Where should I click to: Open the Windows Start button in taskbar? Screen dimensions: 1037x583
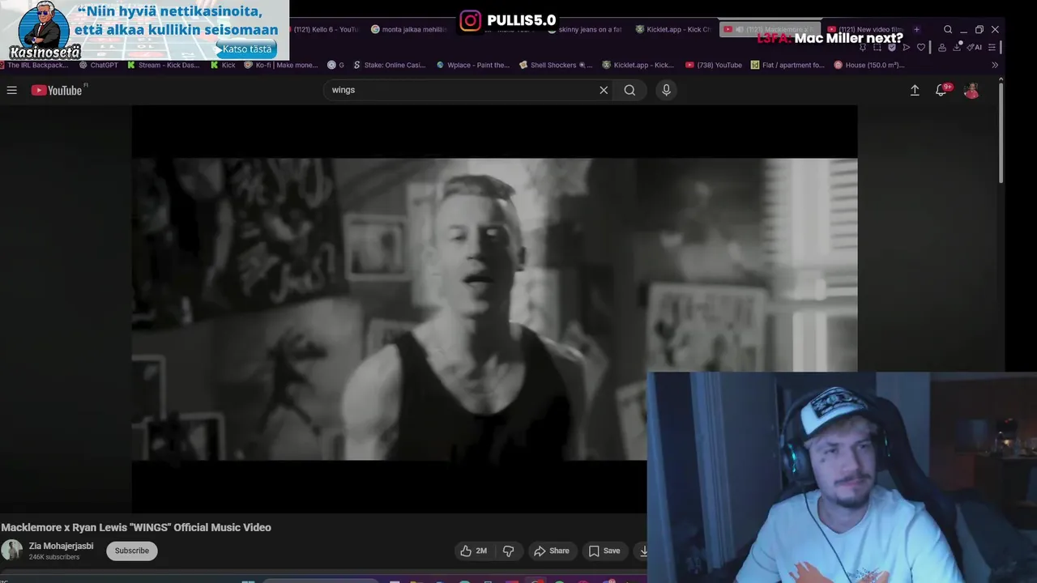coord(248,580)
